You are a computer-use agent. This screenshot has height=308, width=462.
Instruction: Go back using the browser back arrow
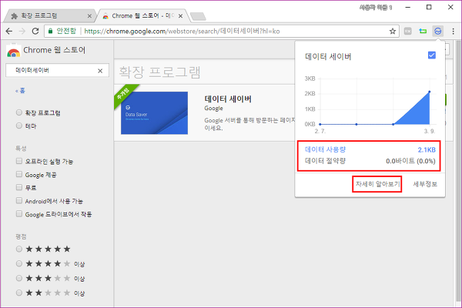point(9,31)
